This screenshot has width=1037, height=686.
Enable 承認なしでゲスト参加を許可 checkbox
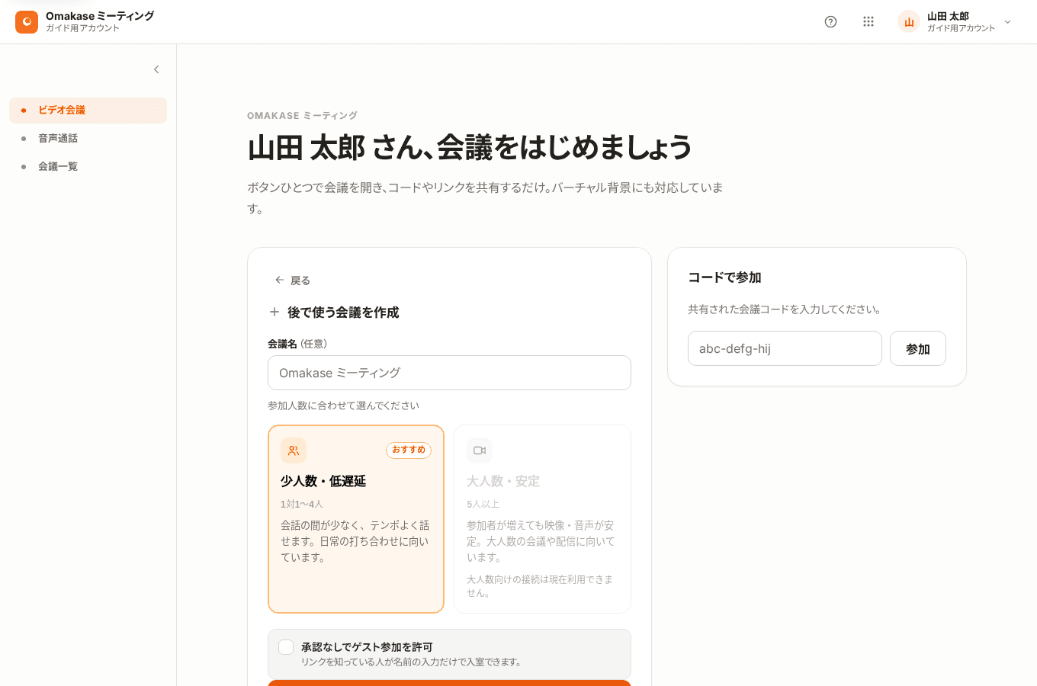click(286, 647)
